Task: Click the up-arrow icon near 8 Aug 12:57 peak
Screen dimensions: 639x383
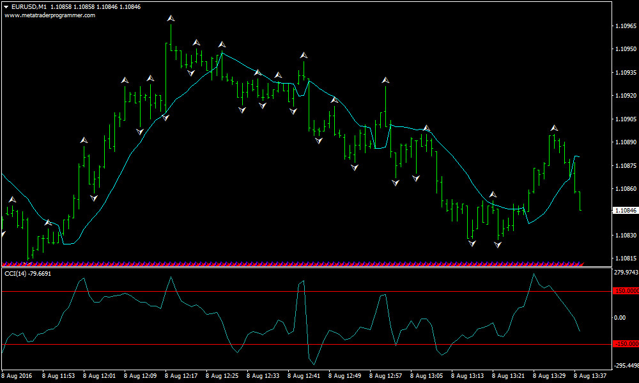Action: (x=385, y=79)
